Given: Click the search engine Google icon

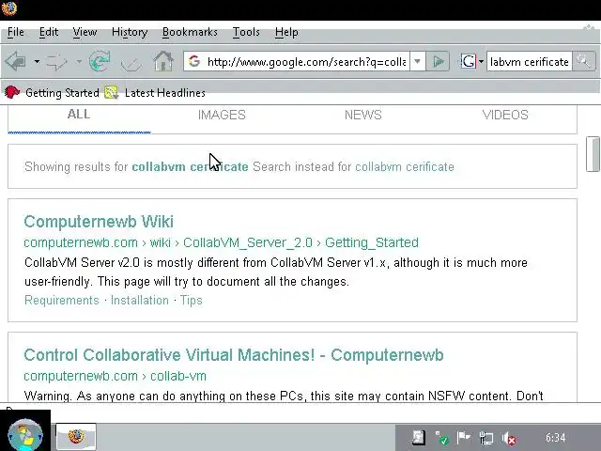Looking at the screenshot, I should [468, 61].
